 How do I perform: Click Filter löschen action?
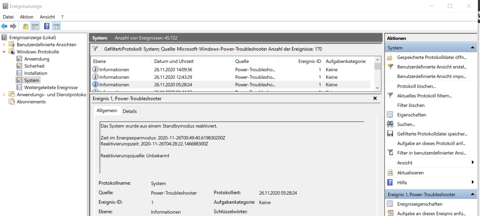coord(411,105)
